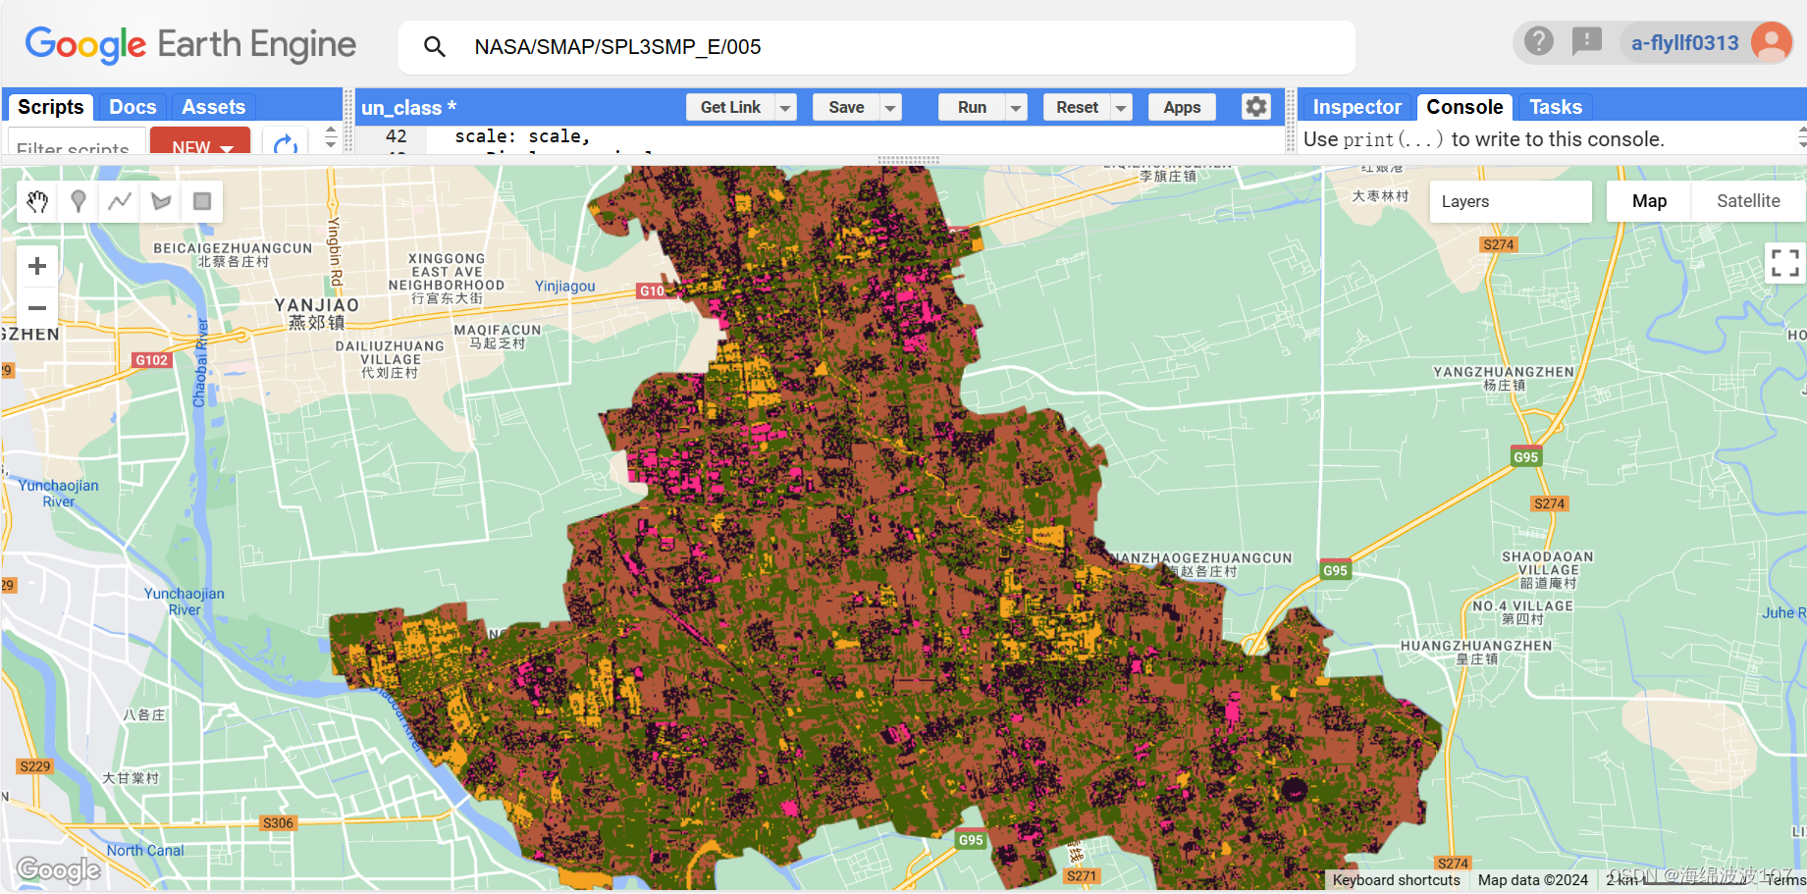Switch to the Docs tab
Screen dimensions: 1807x894
tap(133, 107)
